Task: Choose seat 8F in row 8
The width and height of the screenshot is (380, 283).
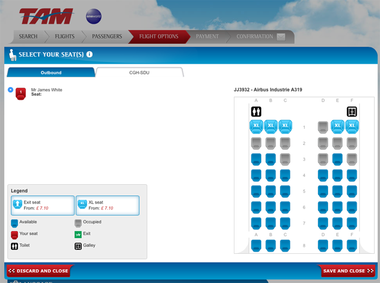Action: tap(352, 246)
